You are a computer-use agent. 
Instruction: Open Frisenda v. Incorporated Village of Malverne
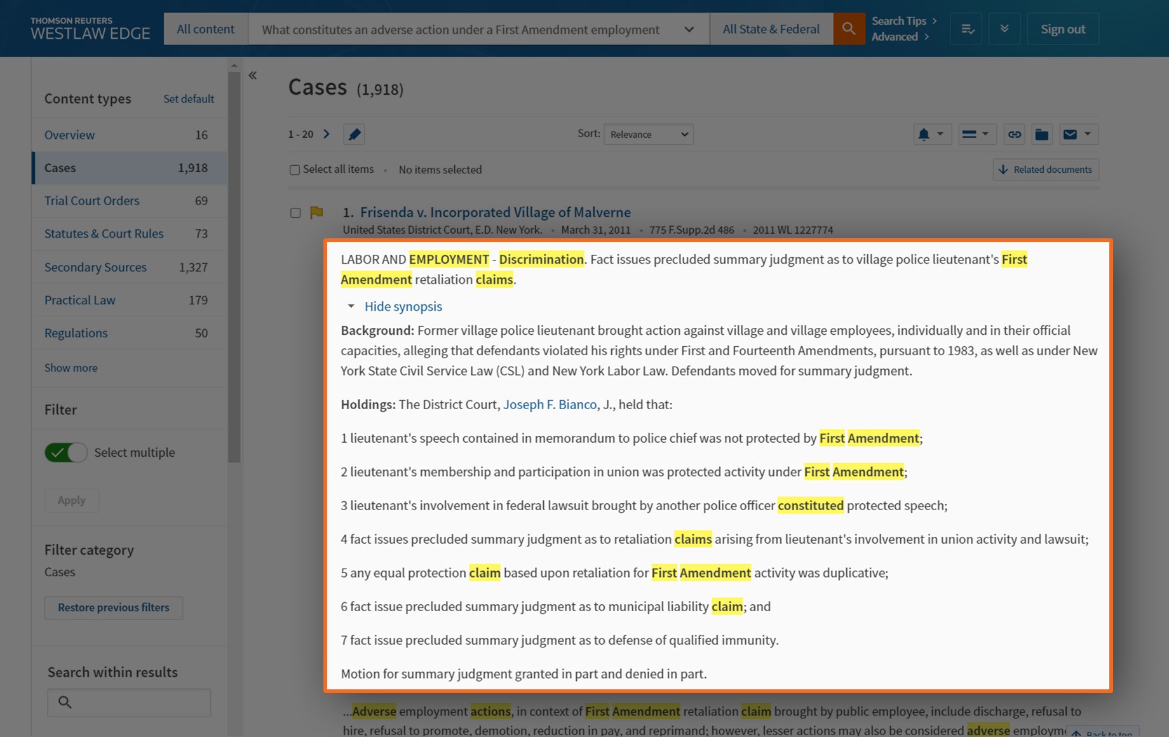pyautogui.click(x=495, y=212)
